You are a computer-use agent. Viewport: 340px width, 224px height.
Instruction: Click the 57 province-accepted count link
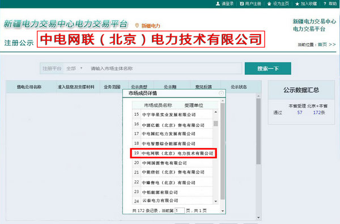(300, 112)
